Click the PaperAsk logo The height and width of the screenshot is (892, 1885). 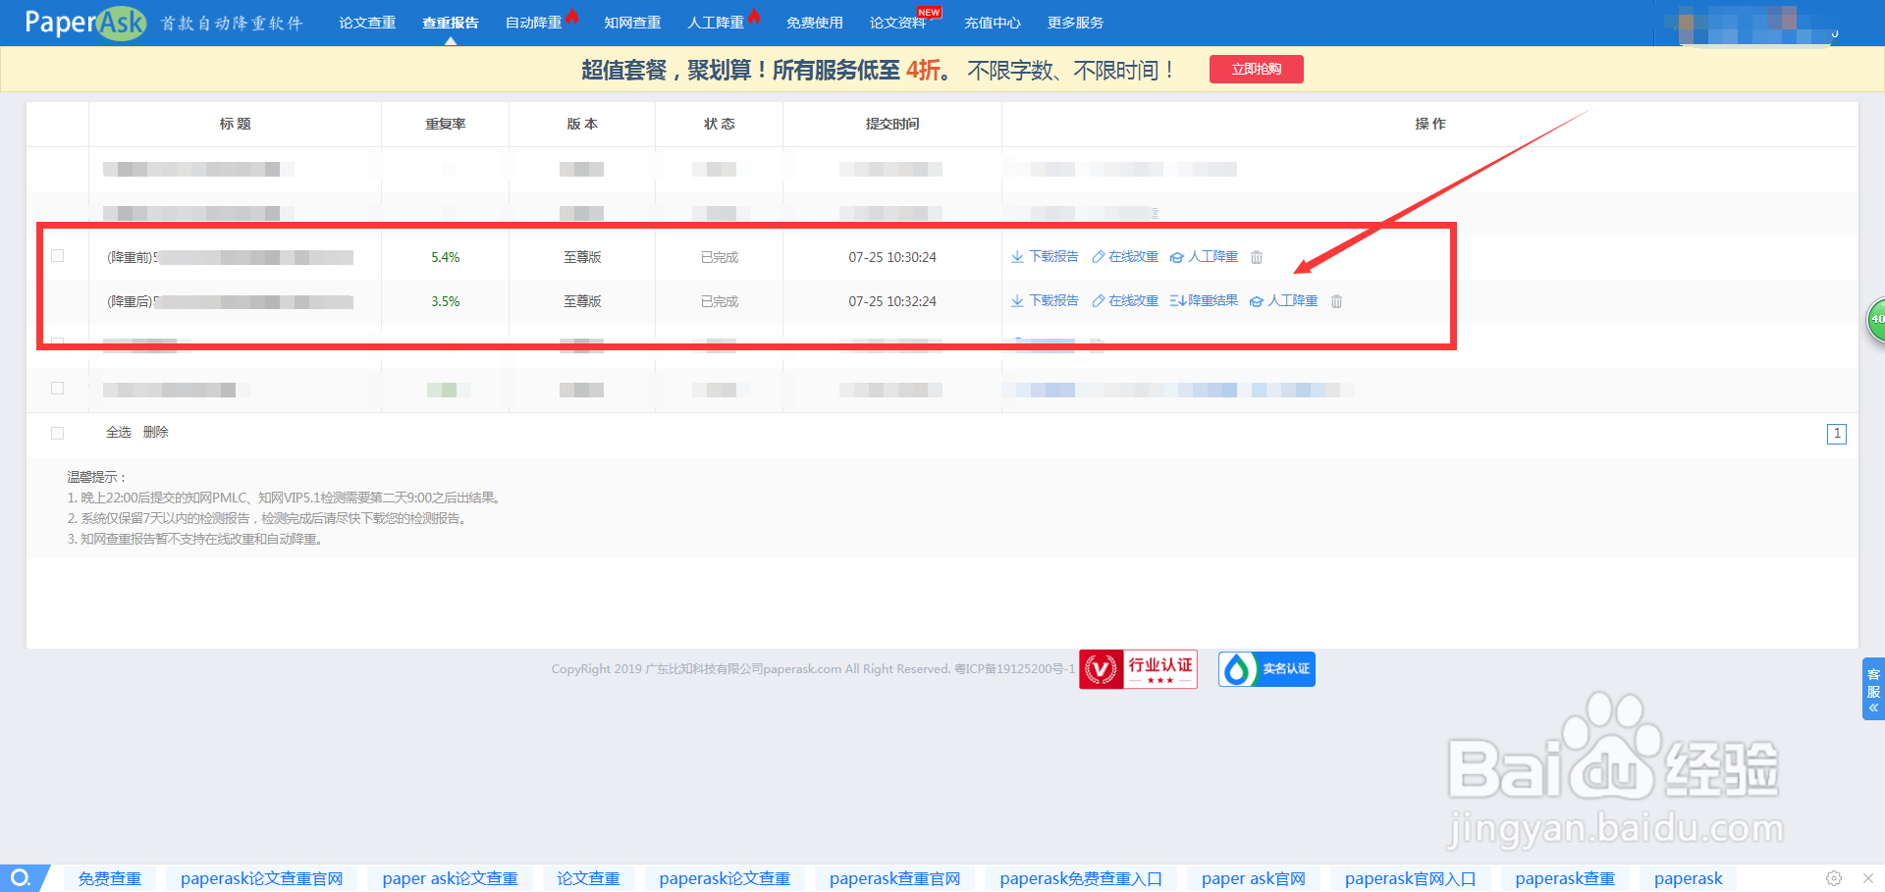83,22
